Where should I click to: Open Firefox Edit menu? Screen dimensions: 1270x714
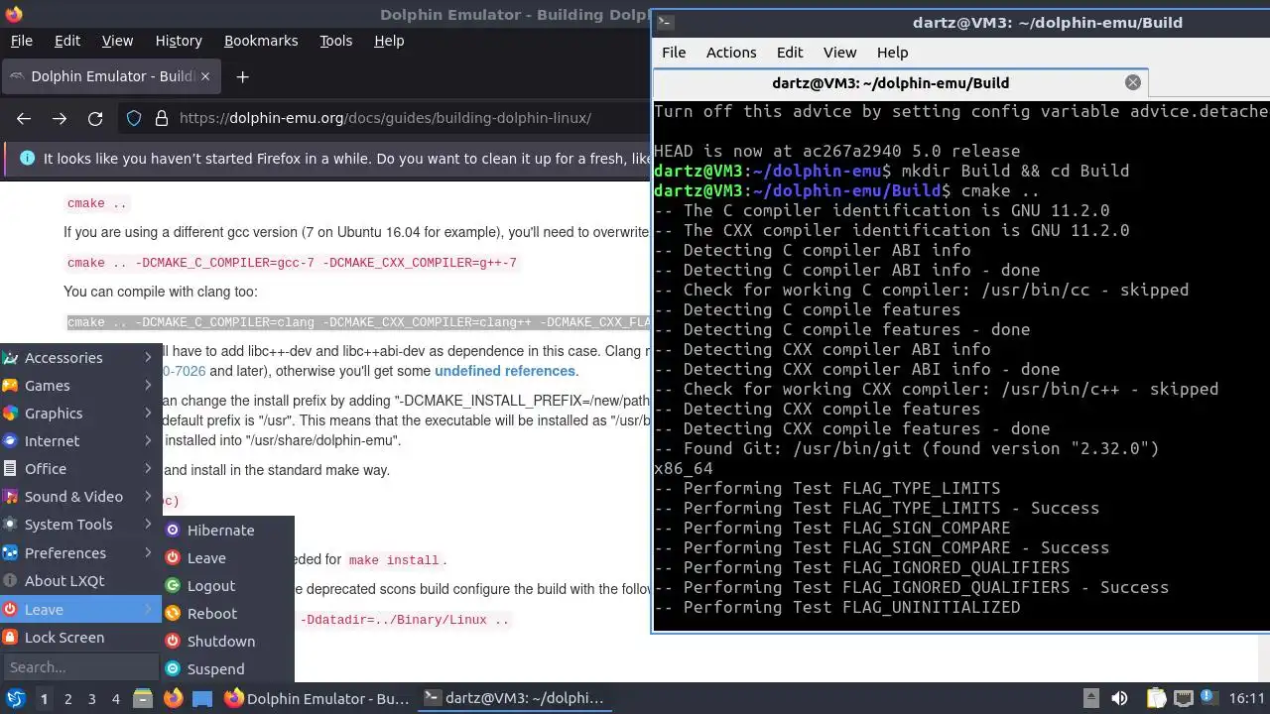[x=67, y=41]
